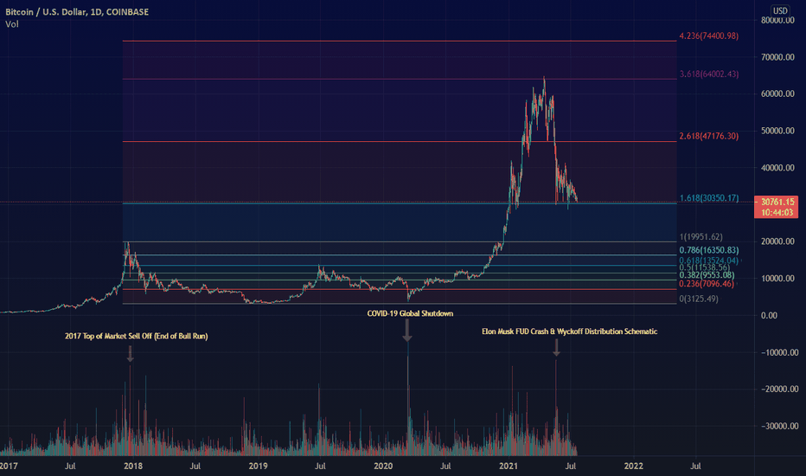
Task: Click the 2022 label on the time axis
Action: tap(633, 466)
